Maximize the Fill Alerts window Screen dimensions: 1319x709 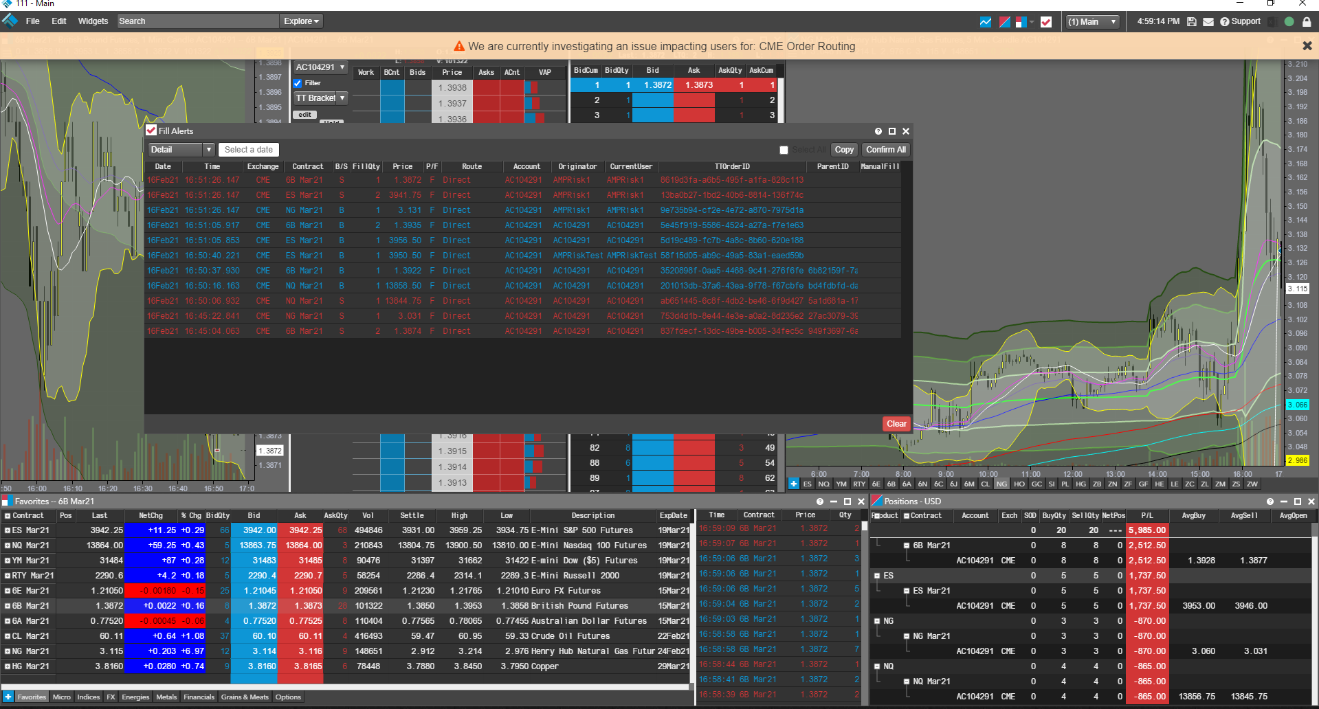click(x=892, y=131)
